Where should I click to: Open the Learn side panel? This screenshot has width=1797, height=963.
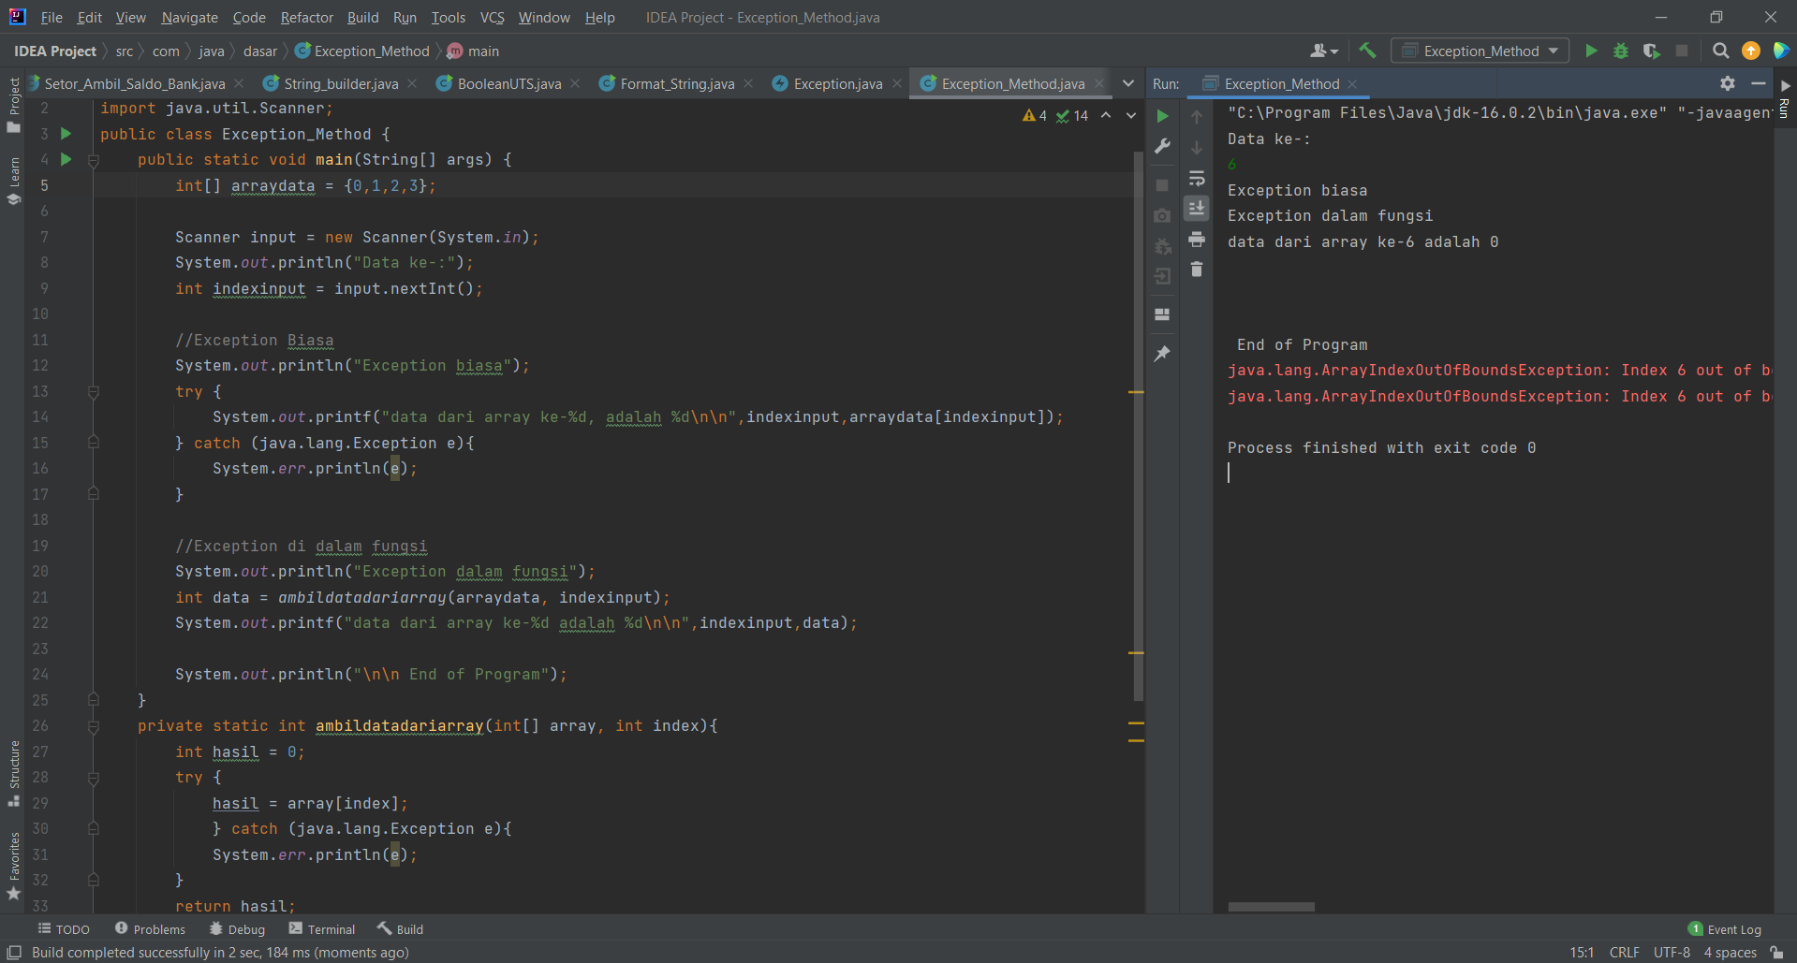13,181
